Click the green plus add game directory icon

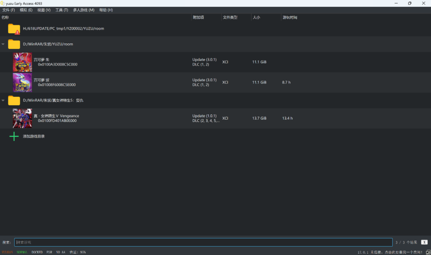(x=14, y=136)
